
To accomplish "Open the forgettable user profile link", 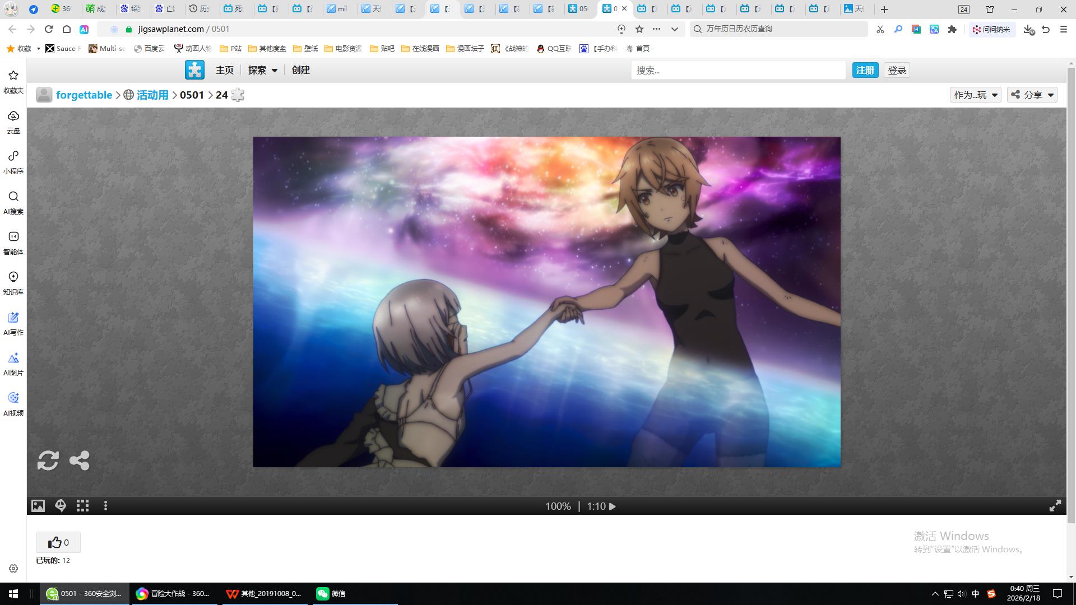I will click(84, 95).
